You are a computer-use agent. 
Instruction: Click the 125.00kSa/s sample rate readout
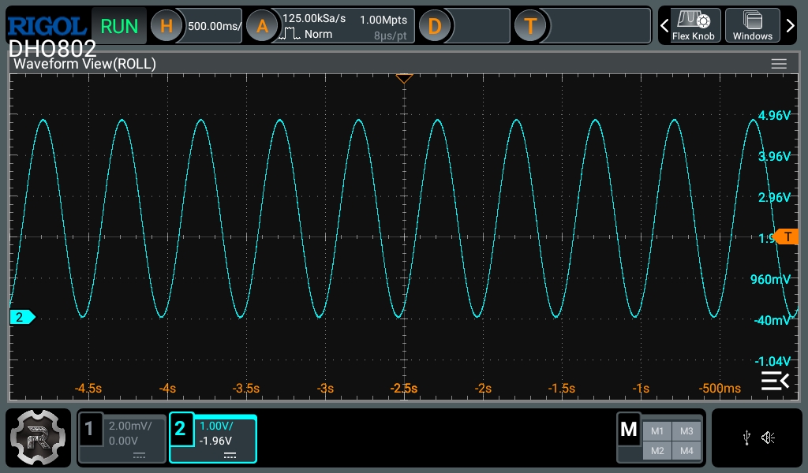coord(314,19)
